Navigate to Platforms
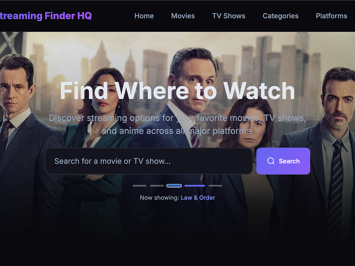The height and width of the screenshot is (266, 355). point(332,16)
